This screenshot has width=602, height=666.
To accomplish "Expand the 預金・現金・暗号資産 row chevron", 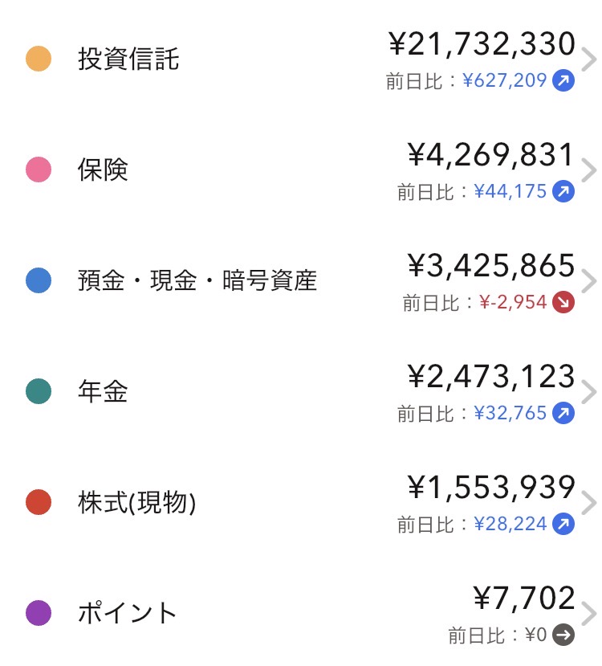I will coord(589,282).
